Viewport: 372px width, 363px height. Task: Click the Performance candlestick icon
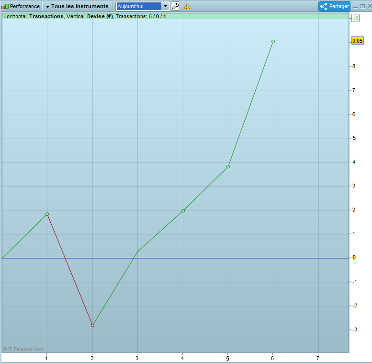point(5,6)
